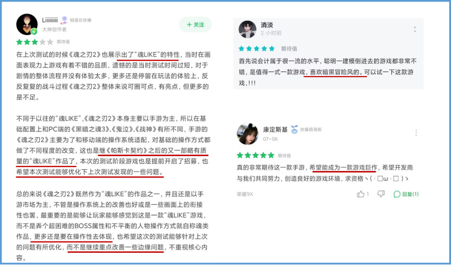This screenshot has height=267, width=451.
Task: Dislike 康定斯基's review with the thumbs-down icon
Action: tap(381, 194)
